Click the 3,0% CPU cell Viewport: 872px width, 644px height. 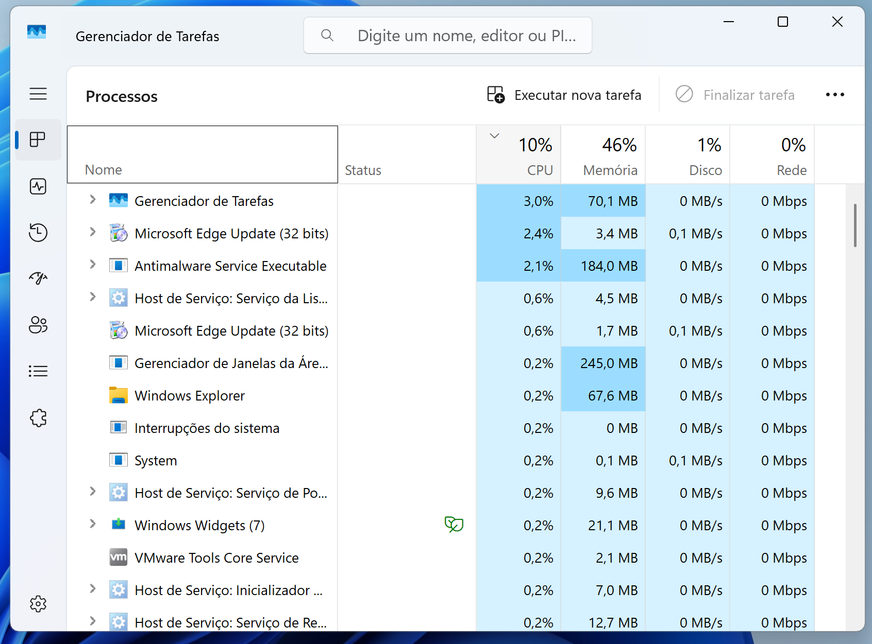pyautogui.click(x=518, y=201)
